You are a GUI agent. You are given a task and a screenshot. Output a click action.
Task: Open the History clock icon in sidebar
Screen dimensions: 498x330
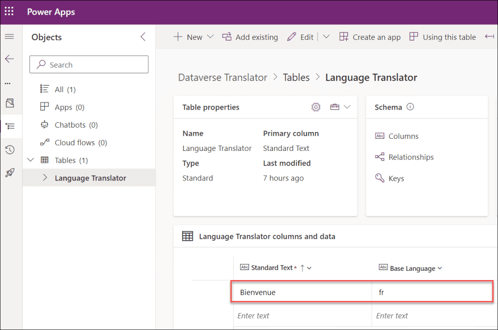click(10, 149)
